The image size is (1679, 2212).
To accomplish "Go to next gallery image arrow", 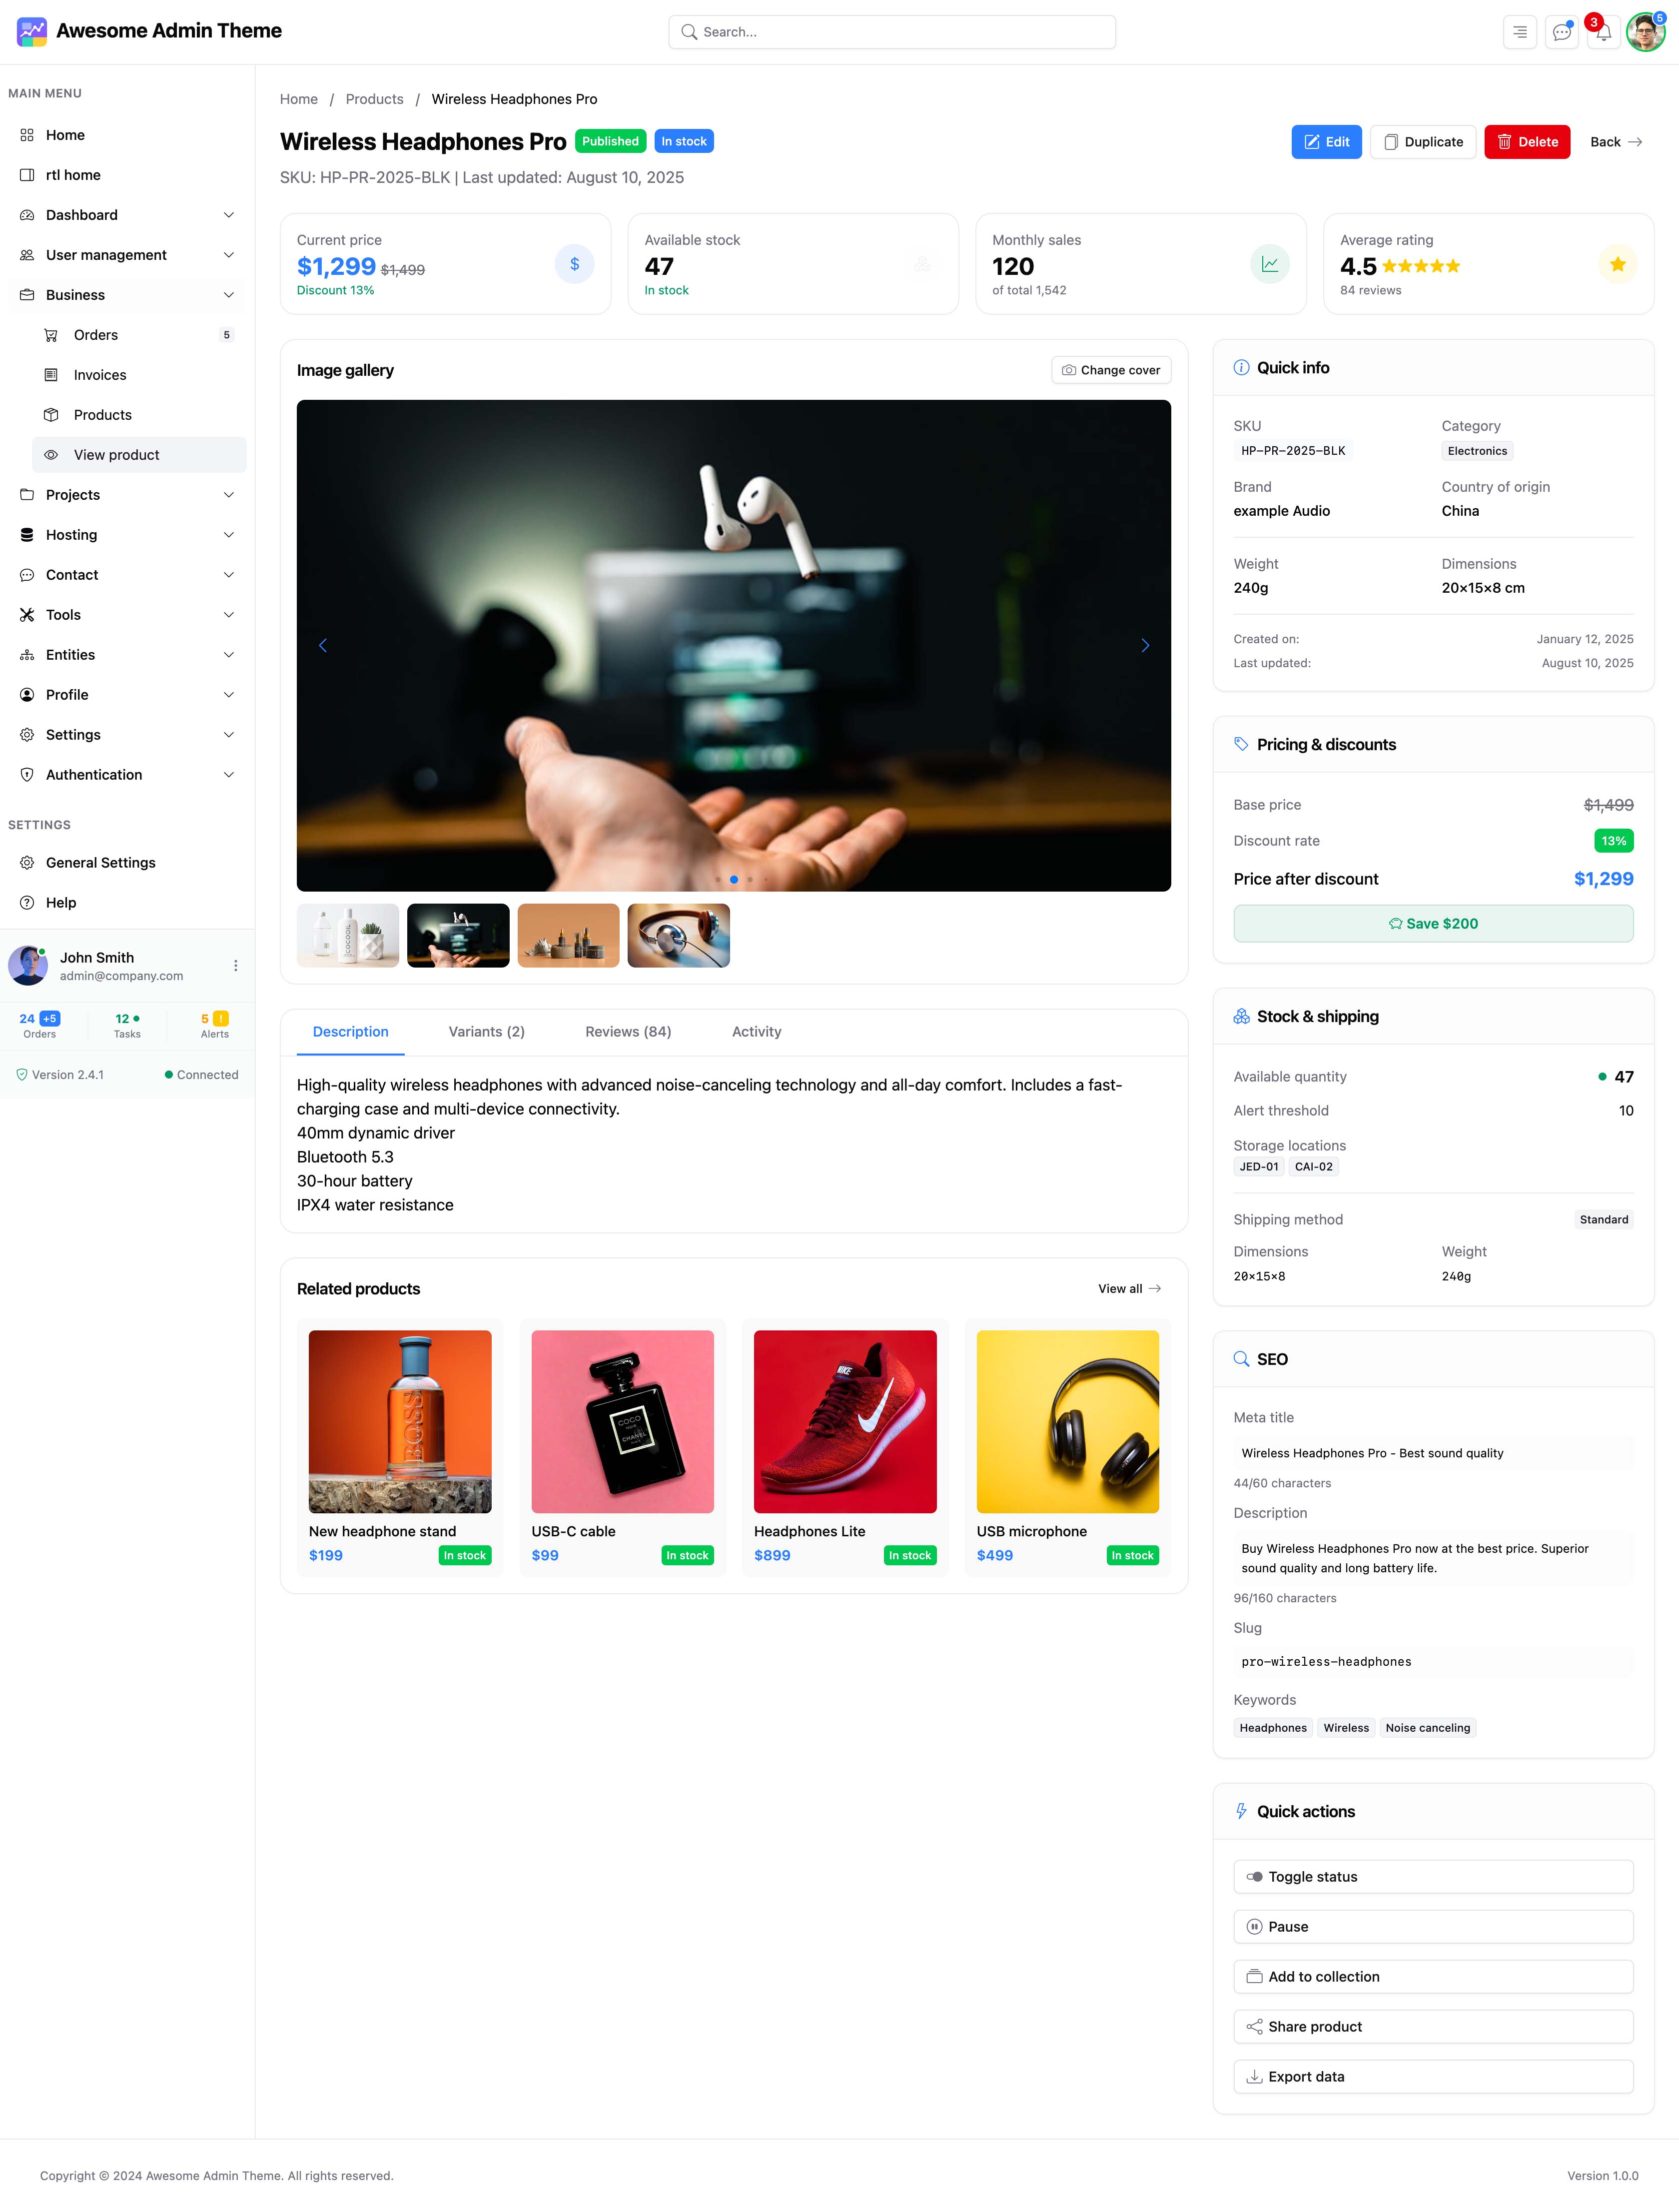I will (x=1145, y=645).
